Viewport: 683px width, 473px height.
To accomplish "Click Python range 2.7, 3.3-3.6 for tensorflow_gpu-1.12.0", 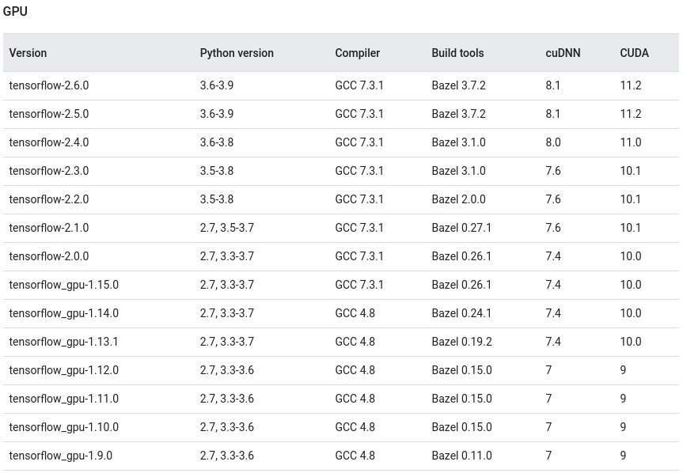I will [x=227, y=370].
